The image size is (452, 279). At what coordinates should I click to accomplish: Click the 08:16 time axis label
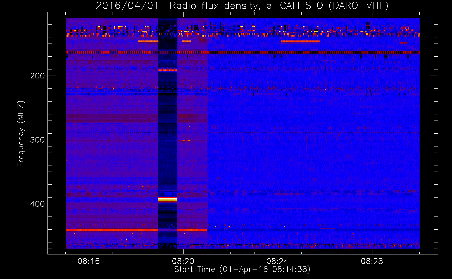[x=89, y=261]
